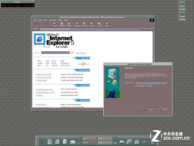Show the History toolbar icon
This screenshot has width=194, height=146.
pos(92,24)
